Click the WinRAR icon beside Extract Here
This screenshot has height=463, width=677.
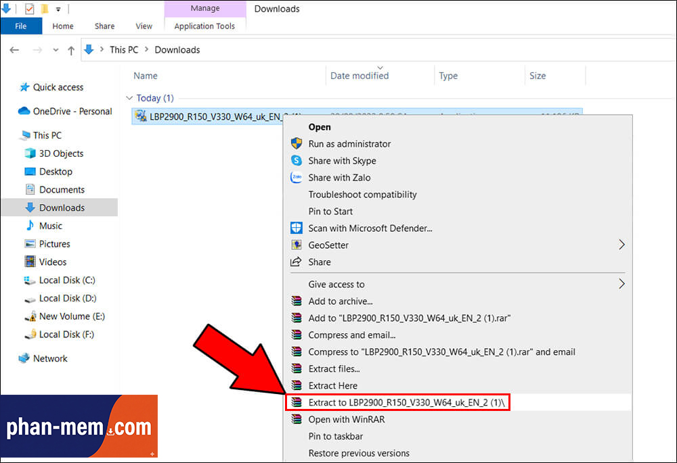[x=296, y=385]
